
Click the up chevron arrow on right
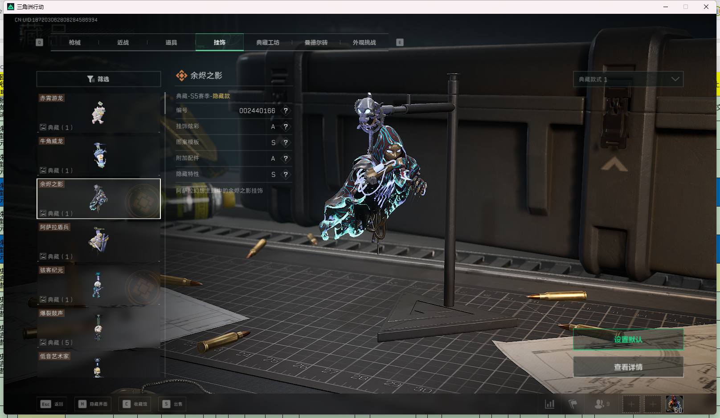614,165
